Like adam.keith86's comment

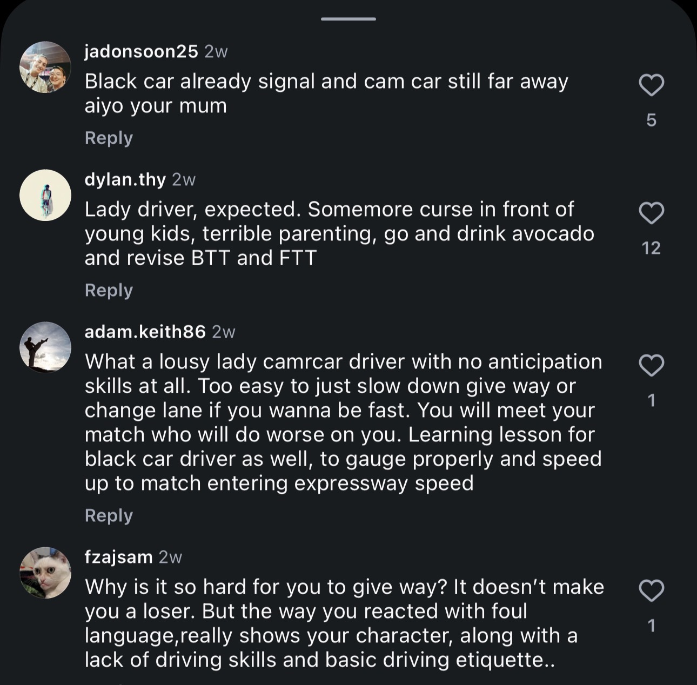pos(651,366)
